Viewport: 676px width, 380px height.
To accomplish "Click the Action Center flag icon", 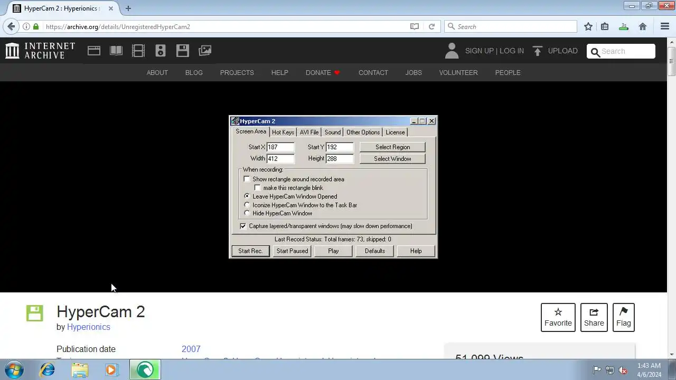I will (597, 370).
